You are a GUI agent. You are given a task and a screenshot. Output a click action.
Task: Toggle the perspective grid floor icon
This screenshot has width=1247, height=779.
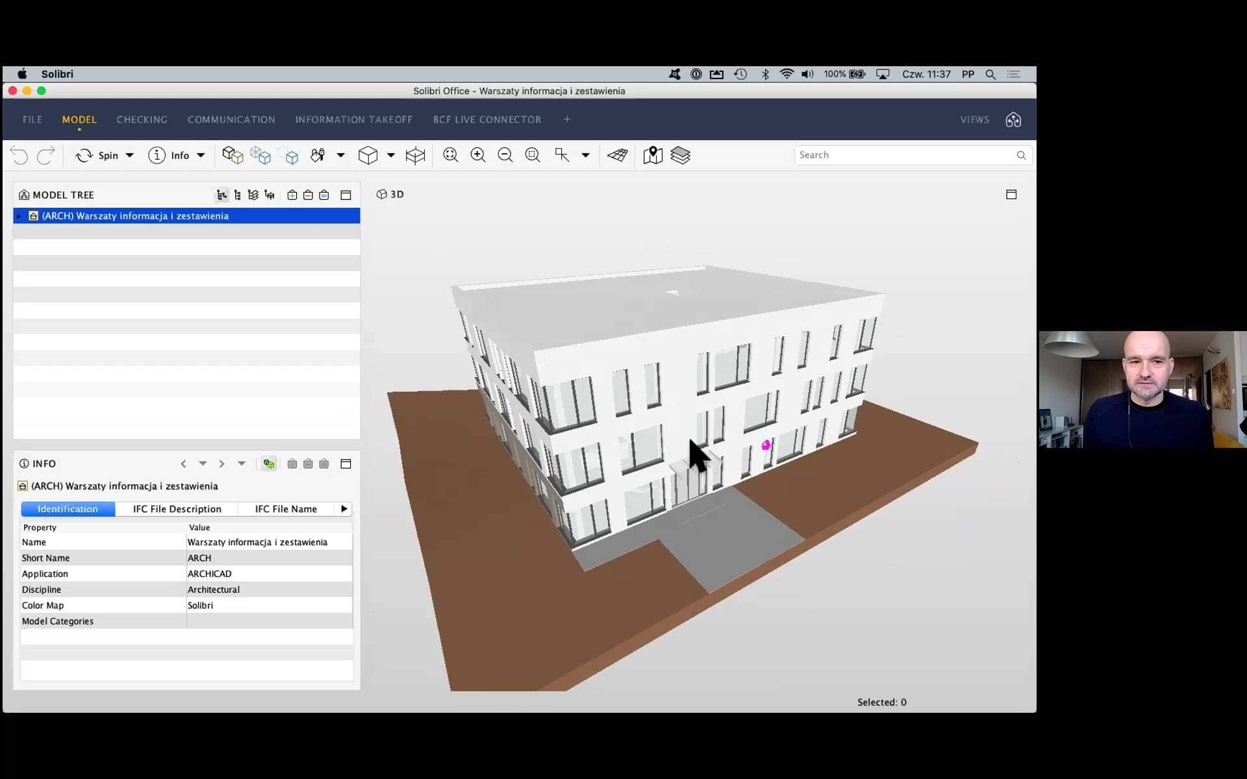click(618, 155)
